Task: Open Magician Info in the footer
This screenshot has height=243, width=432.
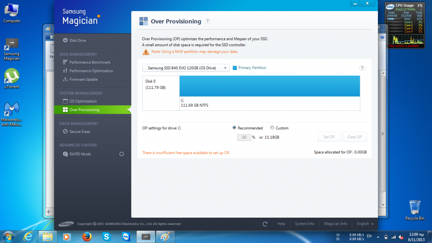Action: pyautogui.click(x=336, y=224)
